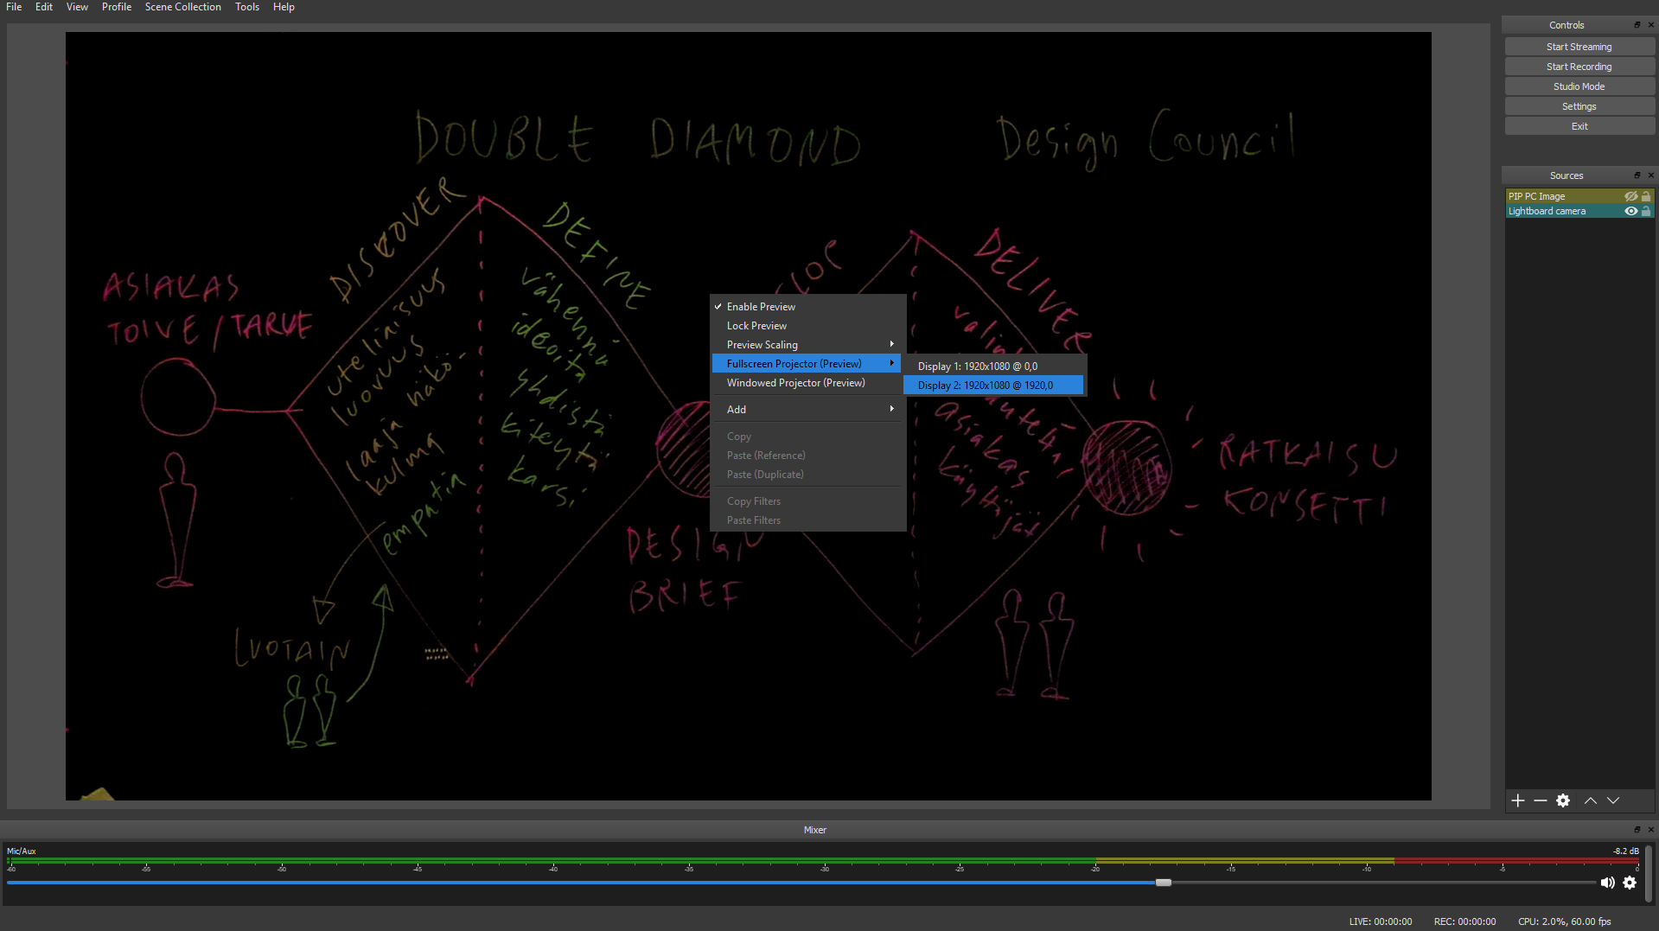The image size is (1659, 931).
Task: Click Start Streaming button
Action: tap(1579, 47)
